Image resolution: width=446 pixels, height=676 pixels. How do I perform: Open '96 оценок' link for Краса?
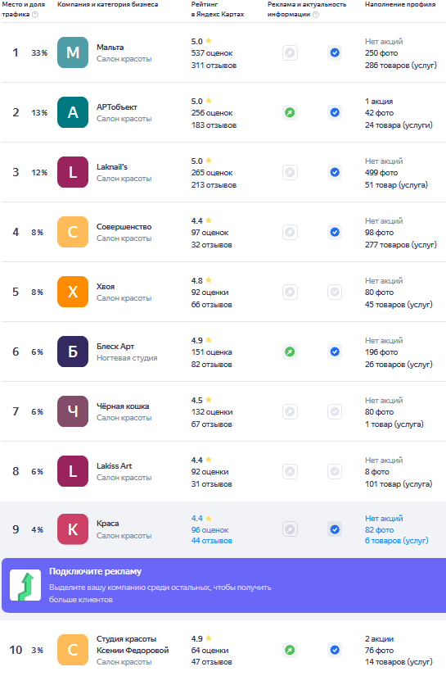pyautogui.click(x=210, y=530)
